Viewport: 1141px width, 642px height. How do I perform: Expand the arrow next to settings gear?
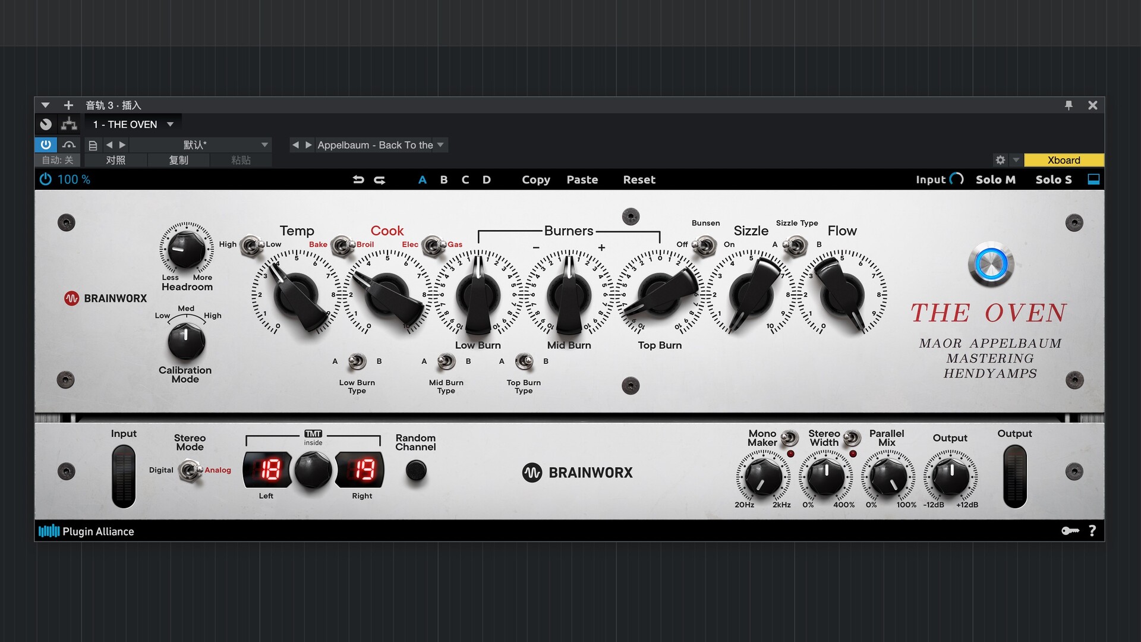pos(1016,160)
